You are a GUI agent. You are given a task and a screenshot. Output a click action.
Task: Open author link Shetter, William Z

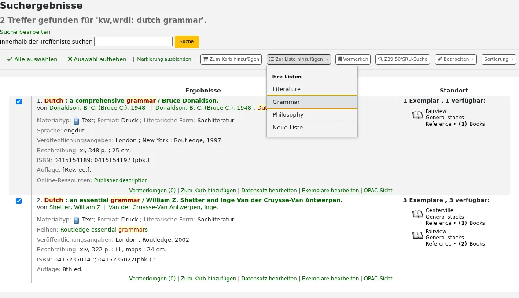coord(75,207)
